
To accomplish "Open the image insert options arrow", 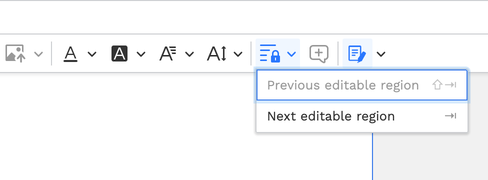I will [x=38, y=54].
